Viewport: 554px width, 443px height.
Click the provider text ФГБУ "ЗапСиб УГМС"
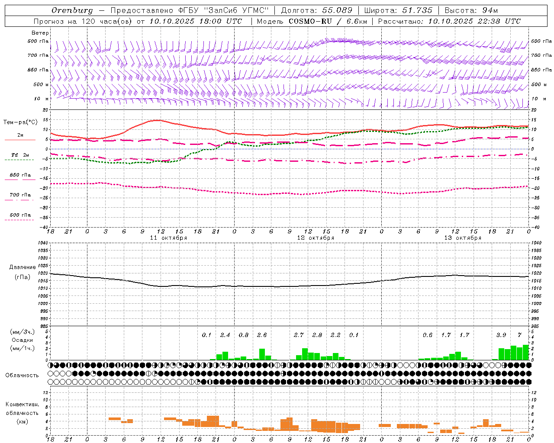224,10
